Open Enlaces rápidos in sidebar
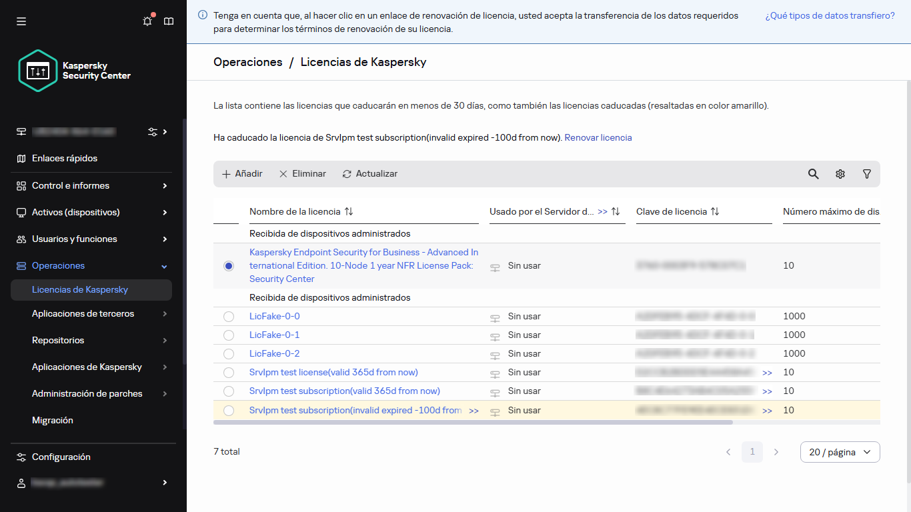The image size is (911, 512). 65,159
